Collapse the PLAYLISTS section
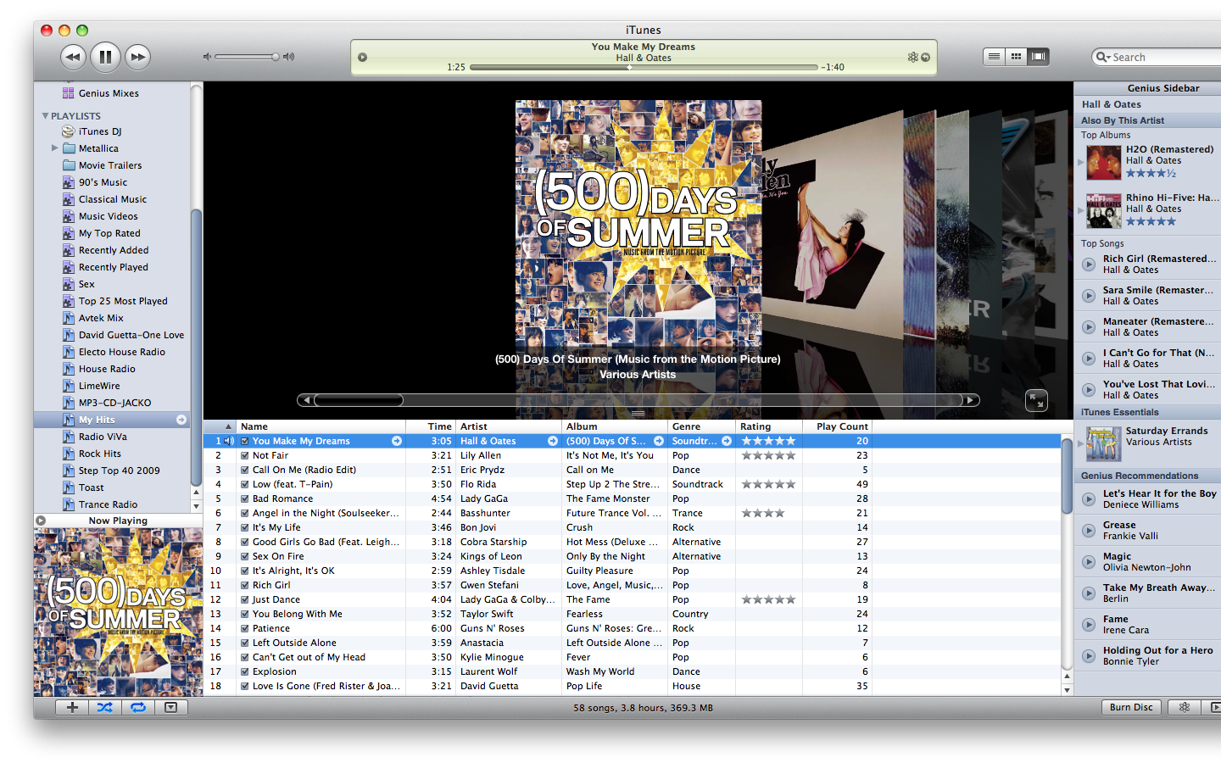The width and height of the screenshot is (1221, 763). tap(45, 115)
